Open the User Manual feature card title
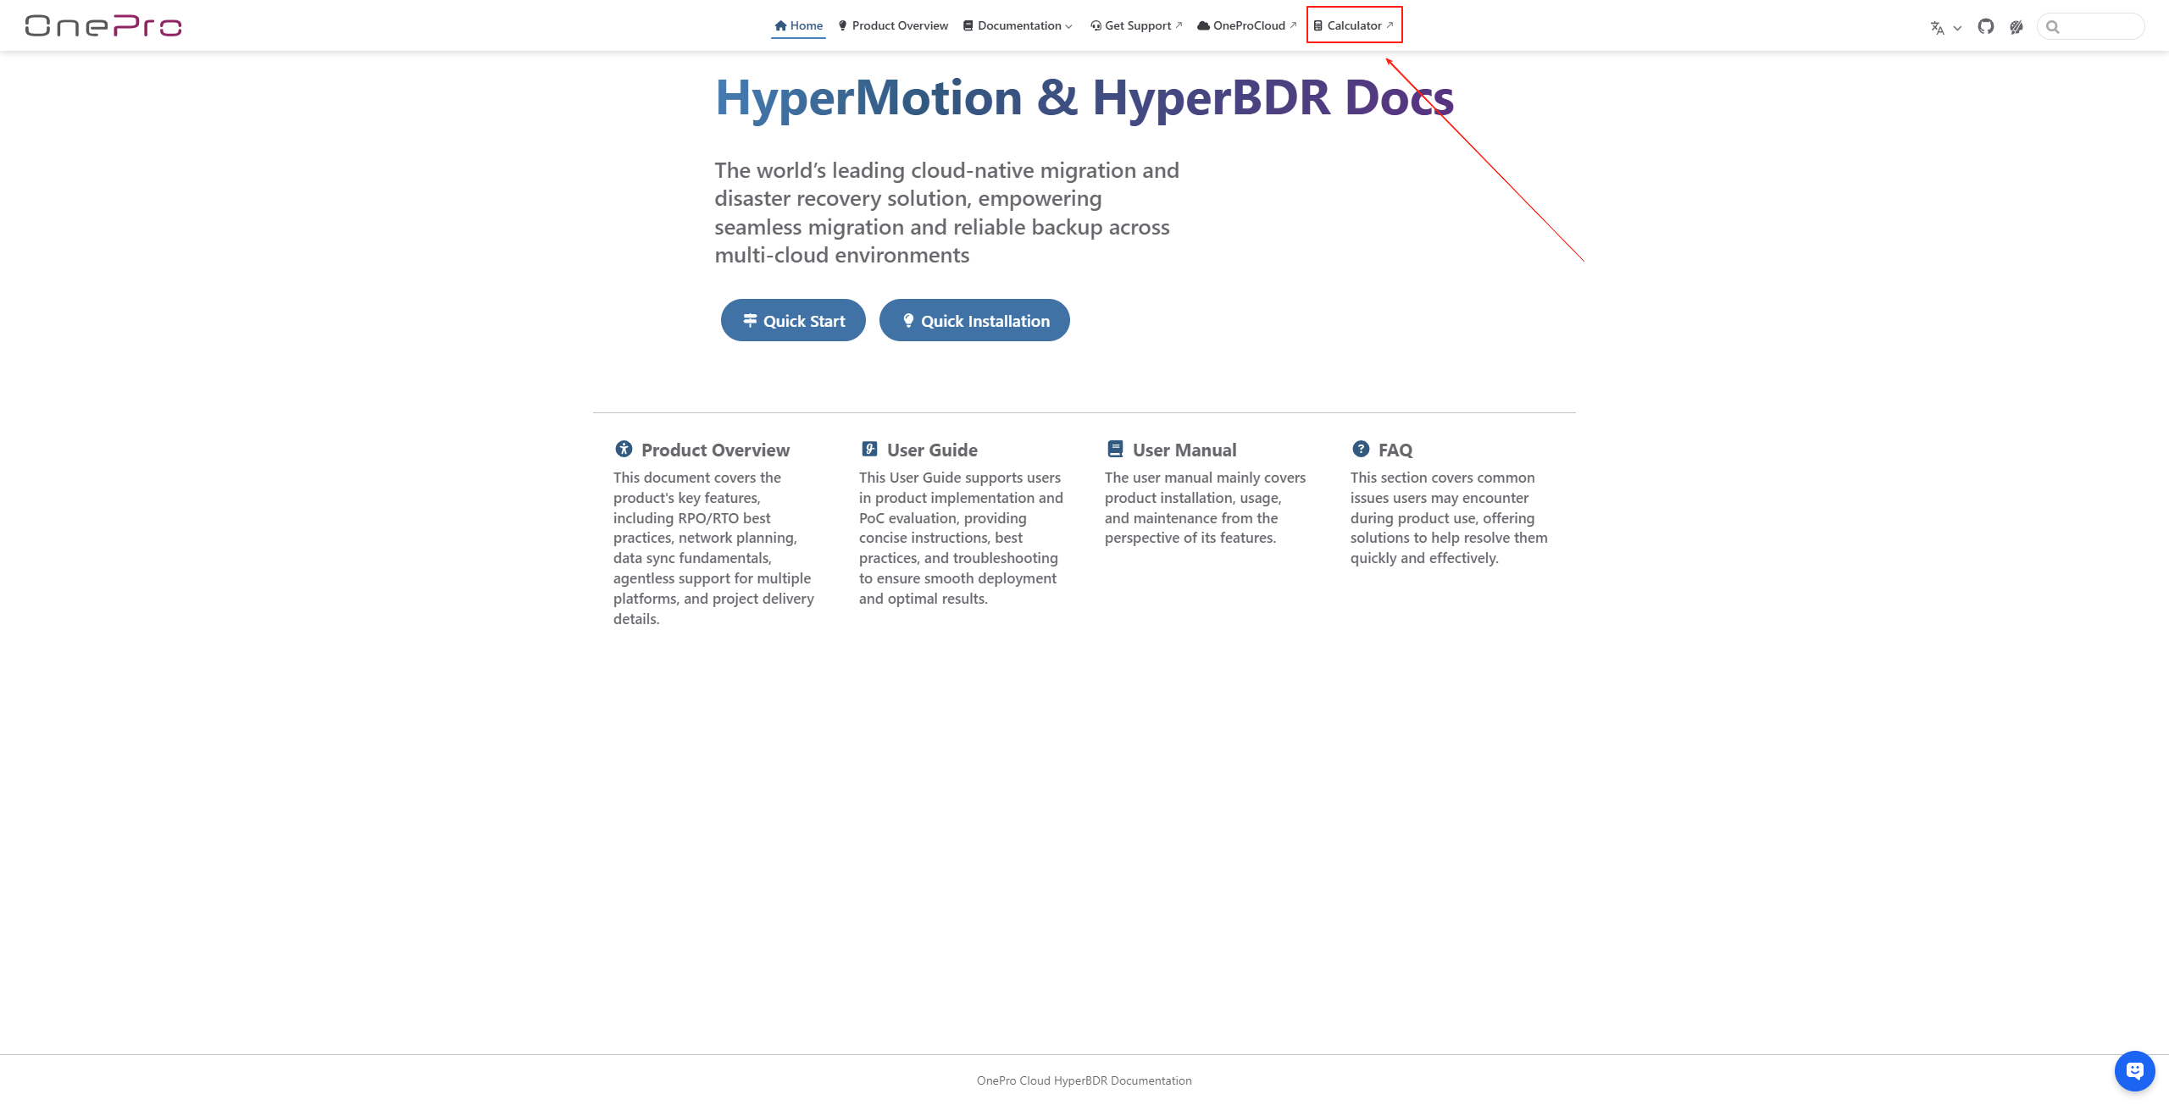This screenshot has height=1105, width=2169. (1184, 450)
